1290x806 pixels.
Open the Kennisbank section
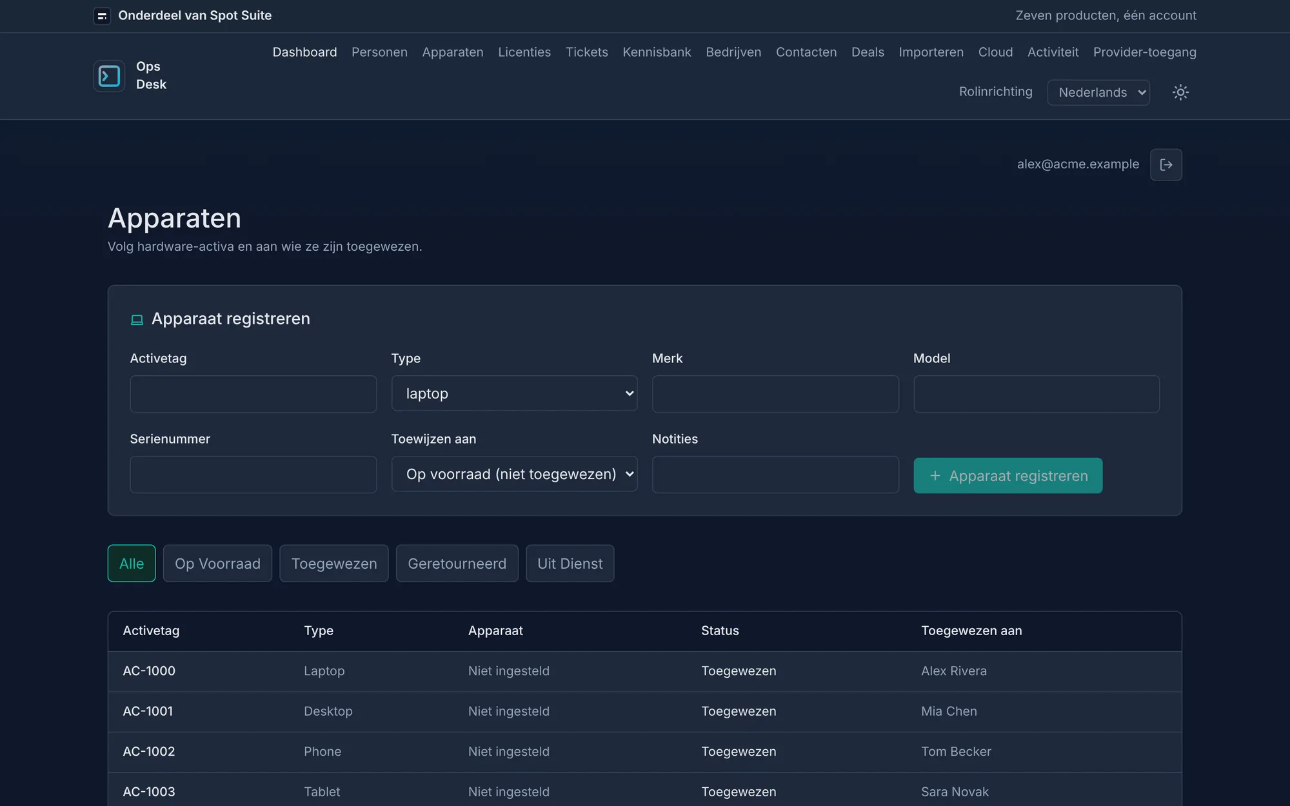(657, 52)
